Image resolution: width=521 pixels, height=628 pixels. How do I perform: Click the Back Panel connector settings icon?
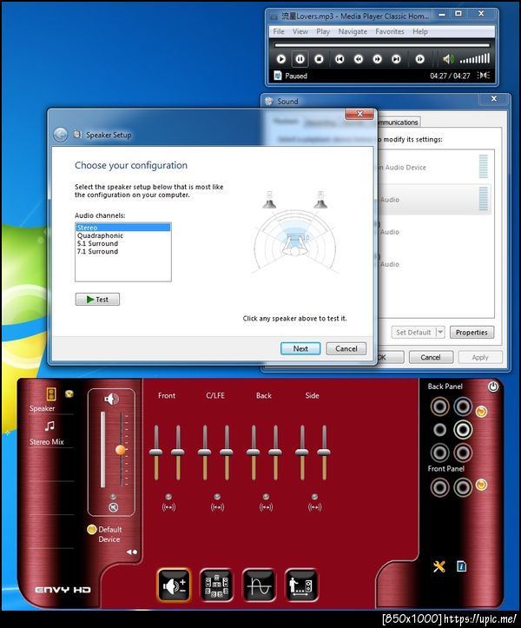point(481,411)
